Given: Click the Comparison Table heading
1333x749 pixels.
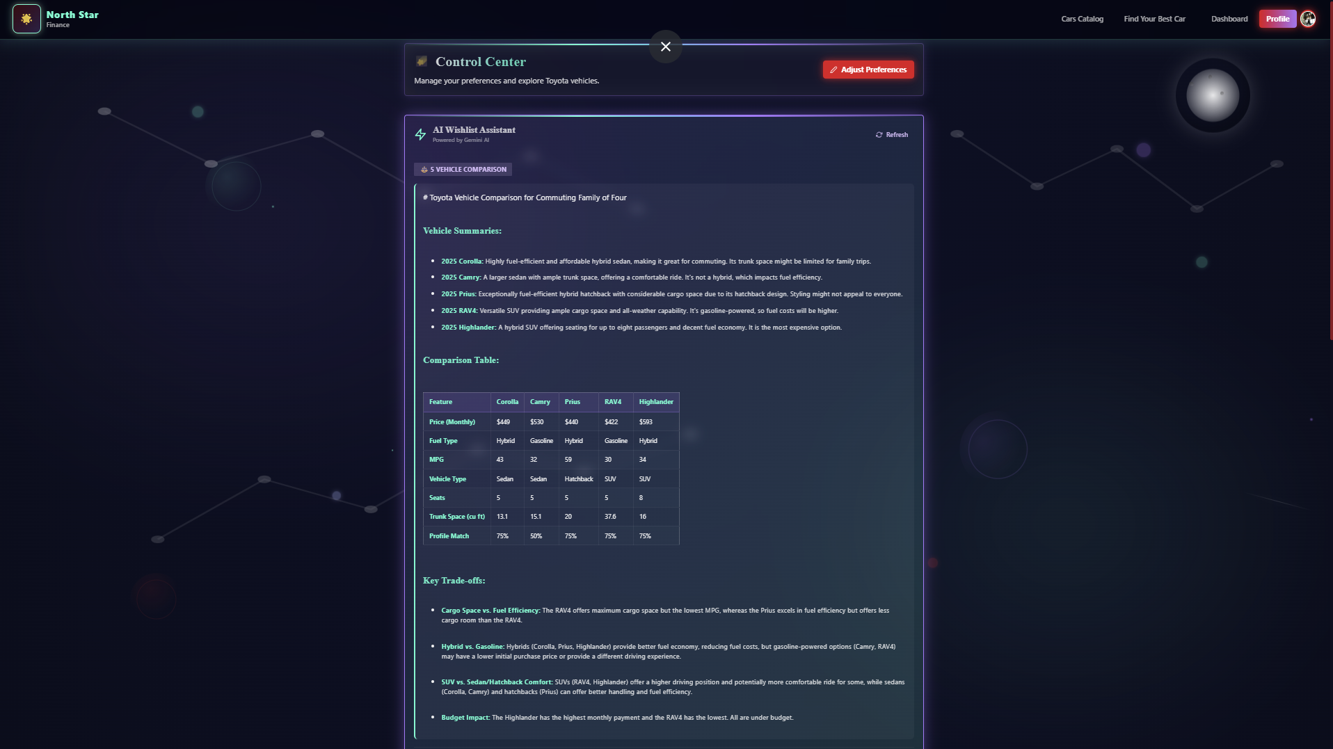Looking at the screenshot, I should (461, 360).
